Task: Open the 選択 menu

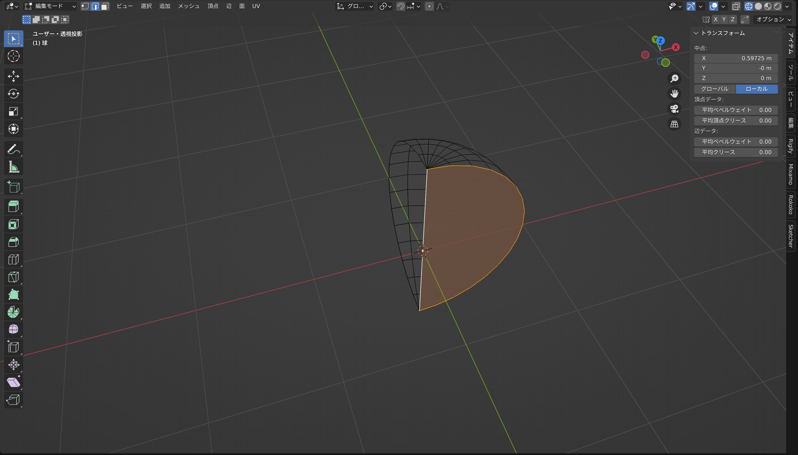Action: coord(146,6)
